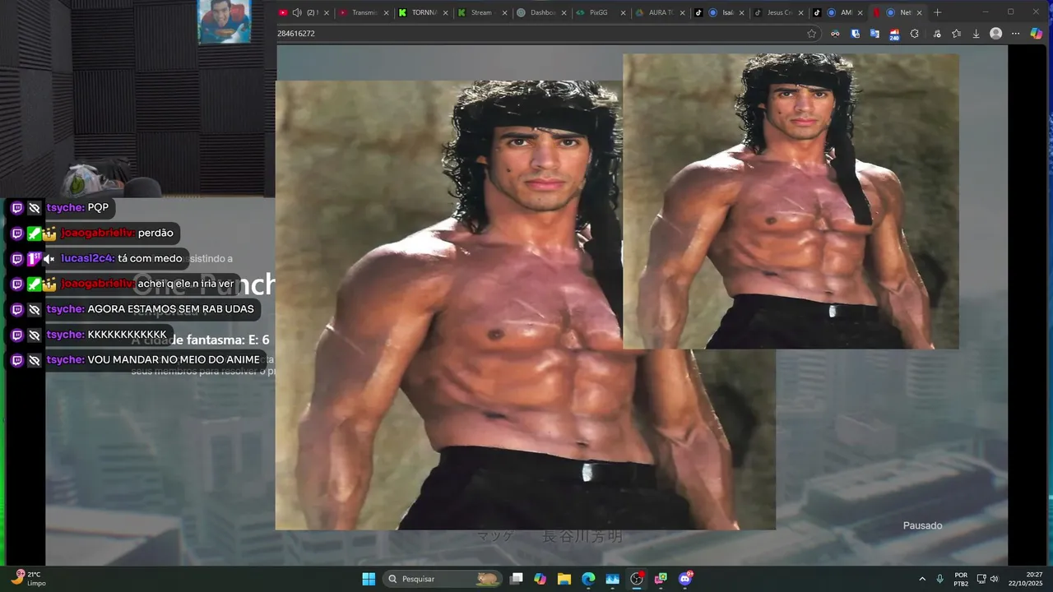Screen dimensions: 1053x592
Task: Open the browser Downloads icon
Action: (x=976, y=34)
